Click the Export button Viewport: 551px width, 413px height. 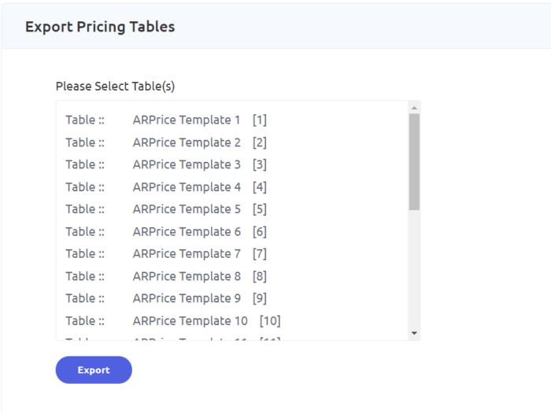(94, 370)
